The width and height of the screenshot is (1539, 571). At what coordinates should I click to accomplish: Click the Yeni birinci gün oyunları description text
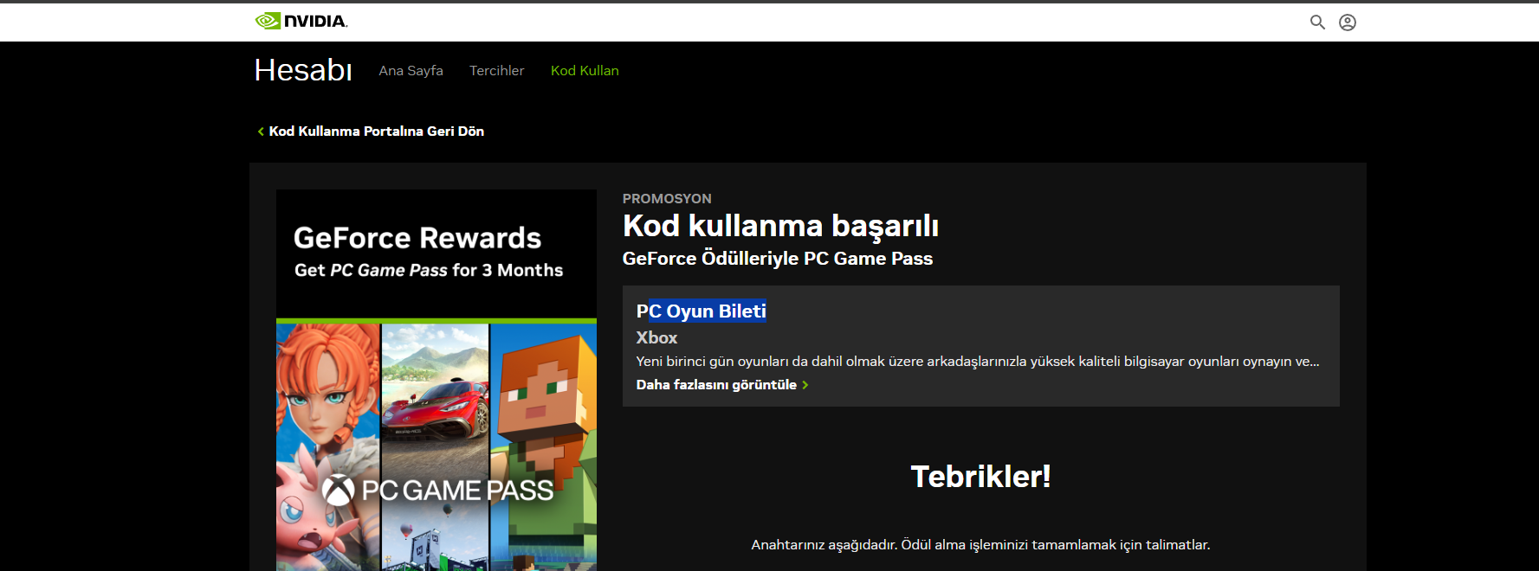(978, 362)
